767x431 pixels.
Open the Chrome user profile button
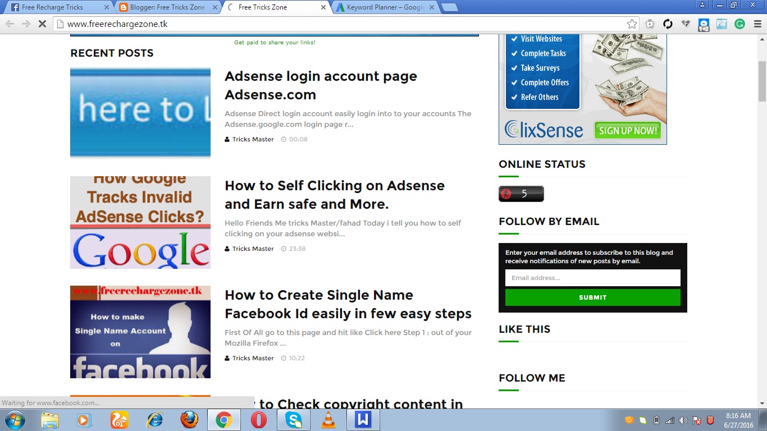pyautogui.click(x=702, y=4)
